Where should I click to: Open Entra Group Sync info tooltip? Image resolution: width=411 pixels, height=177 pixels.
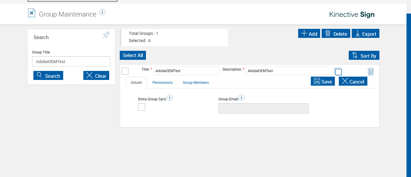pyautogui.click(x=170, y=98)
